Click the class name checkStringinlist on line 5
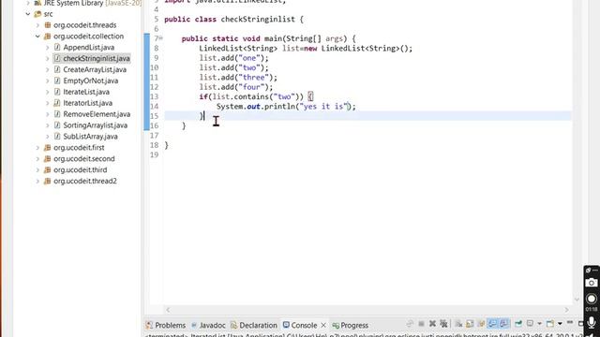Viewport: 600px width, 337px height. point(258,19)
